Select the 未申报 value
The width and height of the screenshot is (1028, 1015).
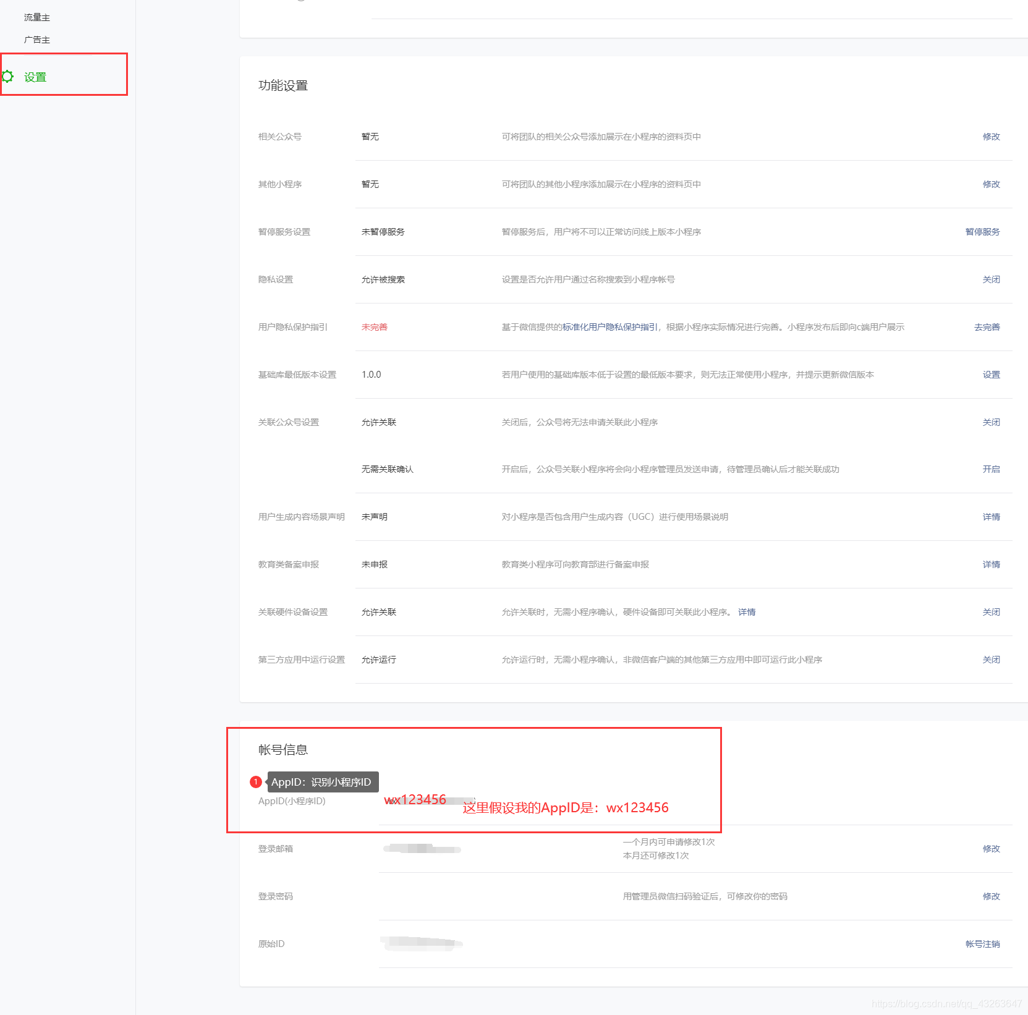[375, 564]
